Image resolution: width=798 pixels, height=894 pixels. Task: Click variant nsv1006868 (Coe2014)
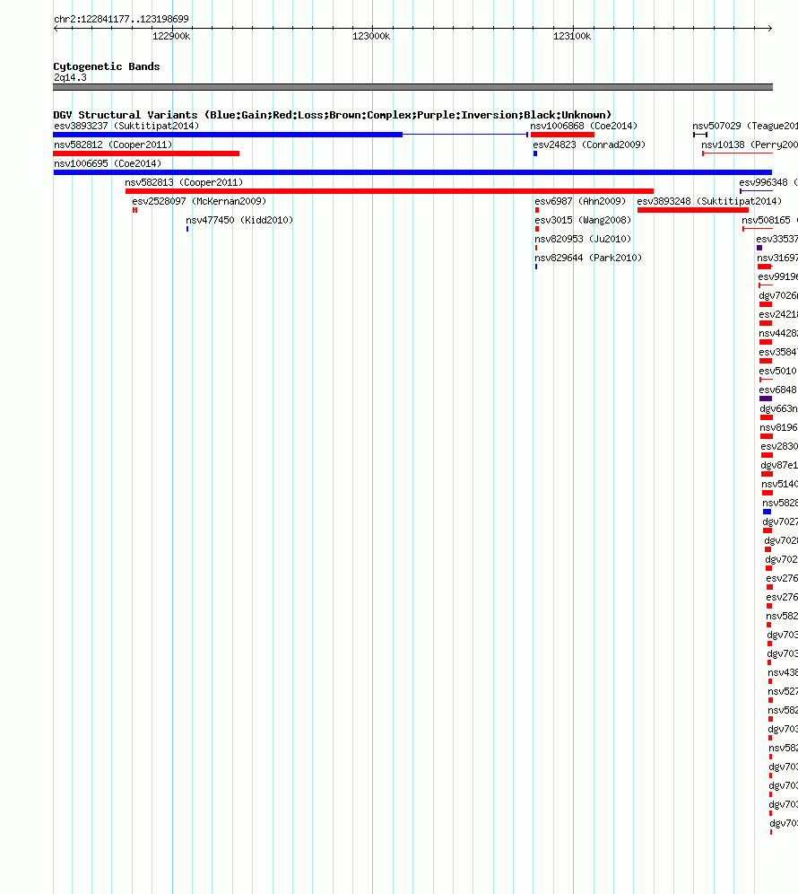[562, 135]
